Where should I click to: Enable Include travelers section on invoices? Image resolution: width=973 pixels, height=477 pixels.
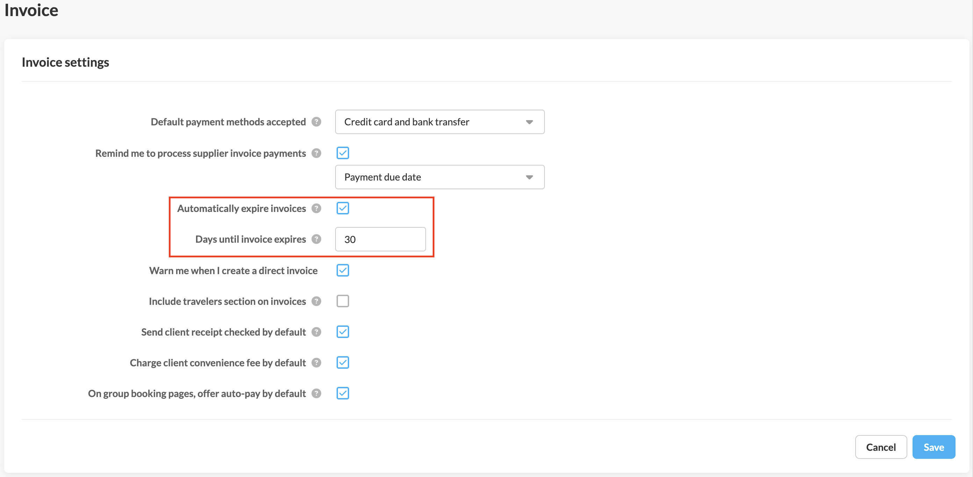click(x=343, y=301)
